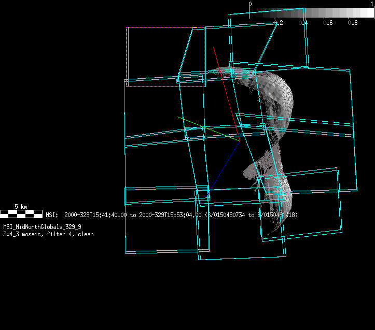This screenshot has height=330, width=375.
Task: Click the 1 label at the color bar end
Action: 372,4
